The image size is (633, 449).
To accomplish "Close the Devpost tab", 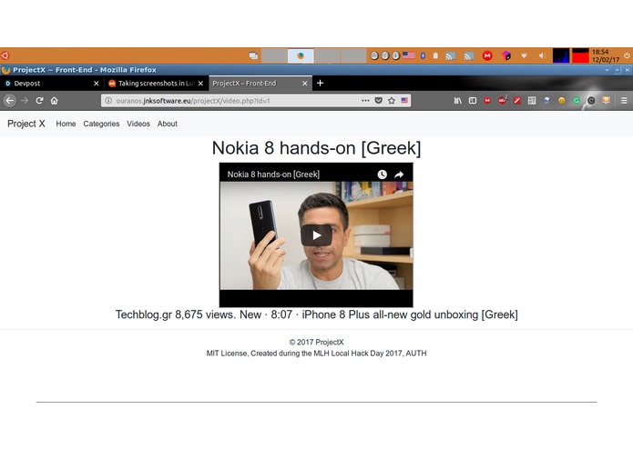I will click(x=96, y=84).
